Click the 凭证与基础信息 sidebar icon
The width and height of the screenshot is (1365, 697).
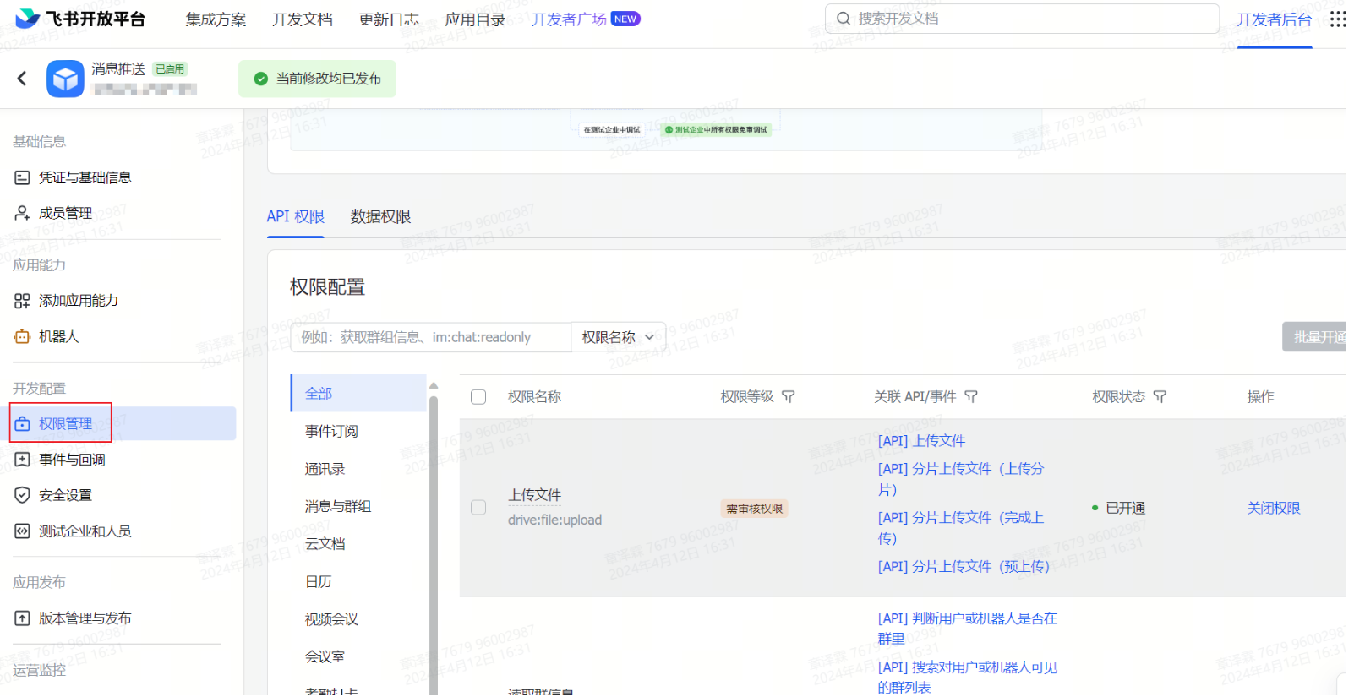click(22, 177)
